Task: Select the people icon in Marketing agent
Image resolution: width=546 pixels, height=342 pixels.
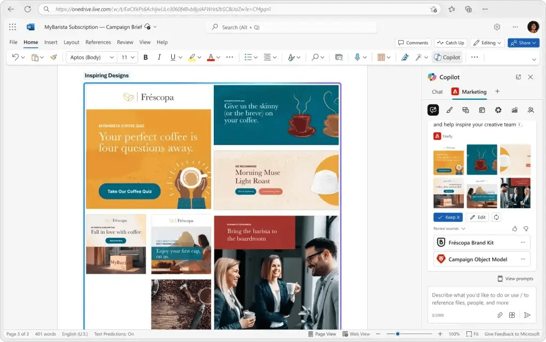Action: pyautogui.click(x=531, y=110)
